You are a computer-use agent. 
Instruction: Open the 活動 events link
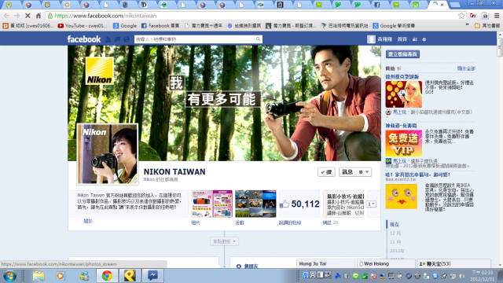(x=239, y=222)
